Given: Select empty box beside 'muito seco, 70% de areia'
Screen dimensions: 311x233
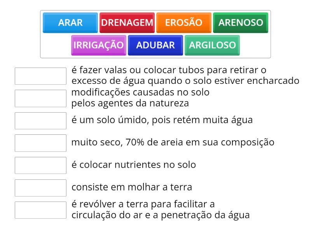Looking at the screenshot, I should coord(40,143).
